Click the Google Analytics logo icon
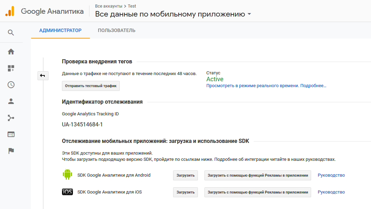Screen dimensions: 371x209 click(10, 11)
